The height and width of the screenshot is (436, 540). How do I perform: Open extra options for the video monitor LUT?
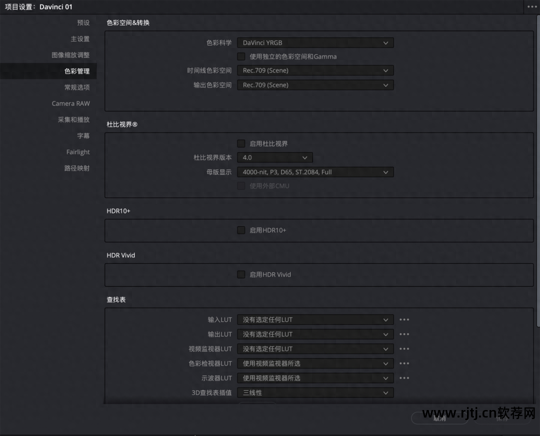pos(404,349)
